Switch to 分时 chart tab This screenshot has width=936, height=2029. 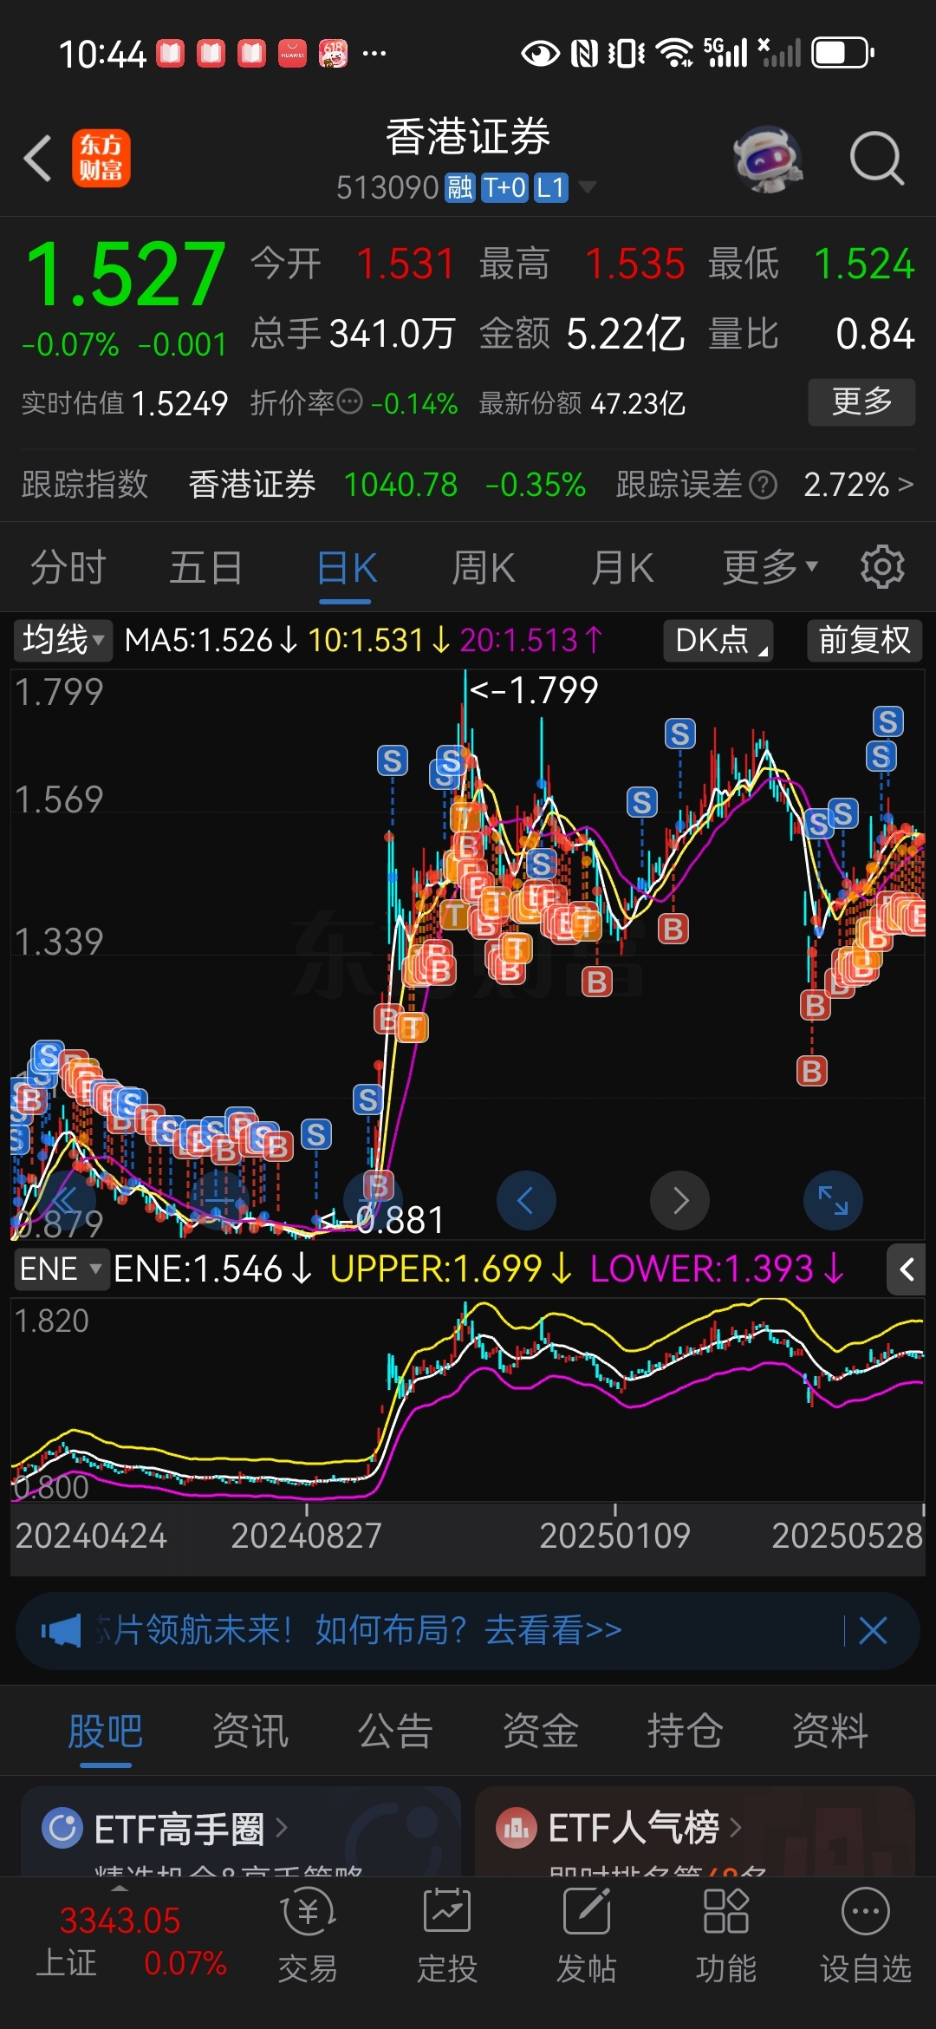click(68, 569)
